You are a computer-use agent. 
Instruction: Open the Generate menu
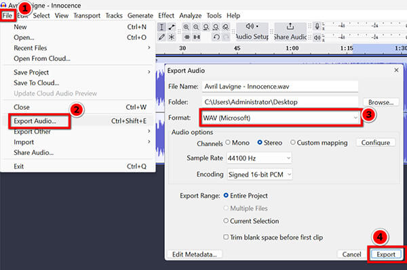click(140, 16)
